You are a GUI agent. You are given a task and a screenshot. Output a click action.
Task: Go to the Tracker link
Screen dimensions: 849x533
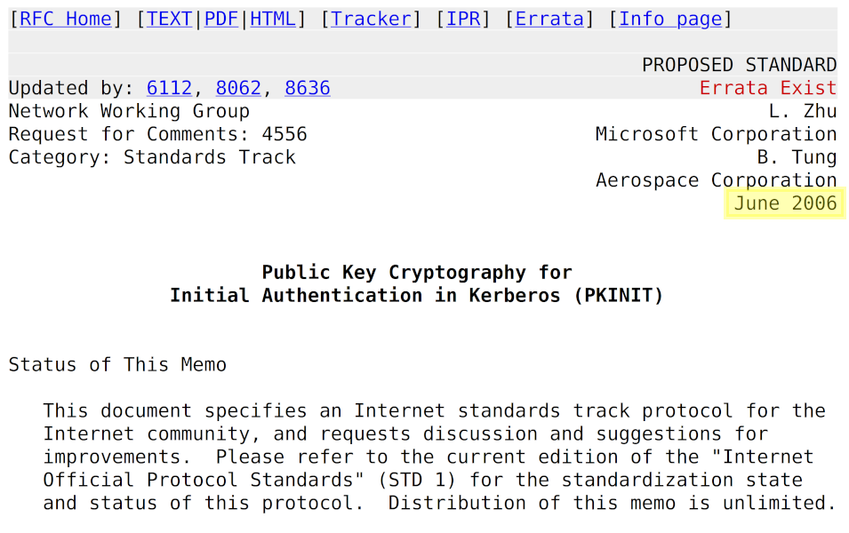tap(371, 19)
